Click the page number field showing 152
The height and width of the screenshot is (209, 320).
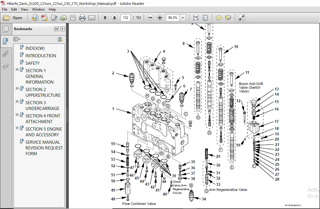click(126, 18)
